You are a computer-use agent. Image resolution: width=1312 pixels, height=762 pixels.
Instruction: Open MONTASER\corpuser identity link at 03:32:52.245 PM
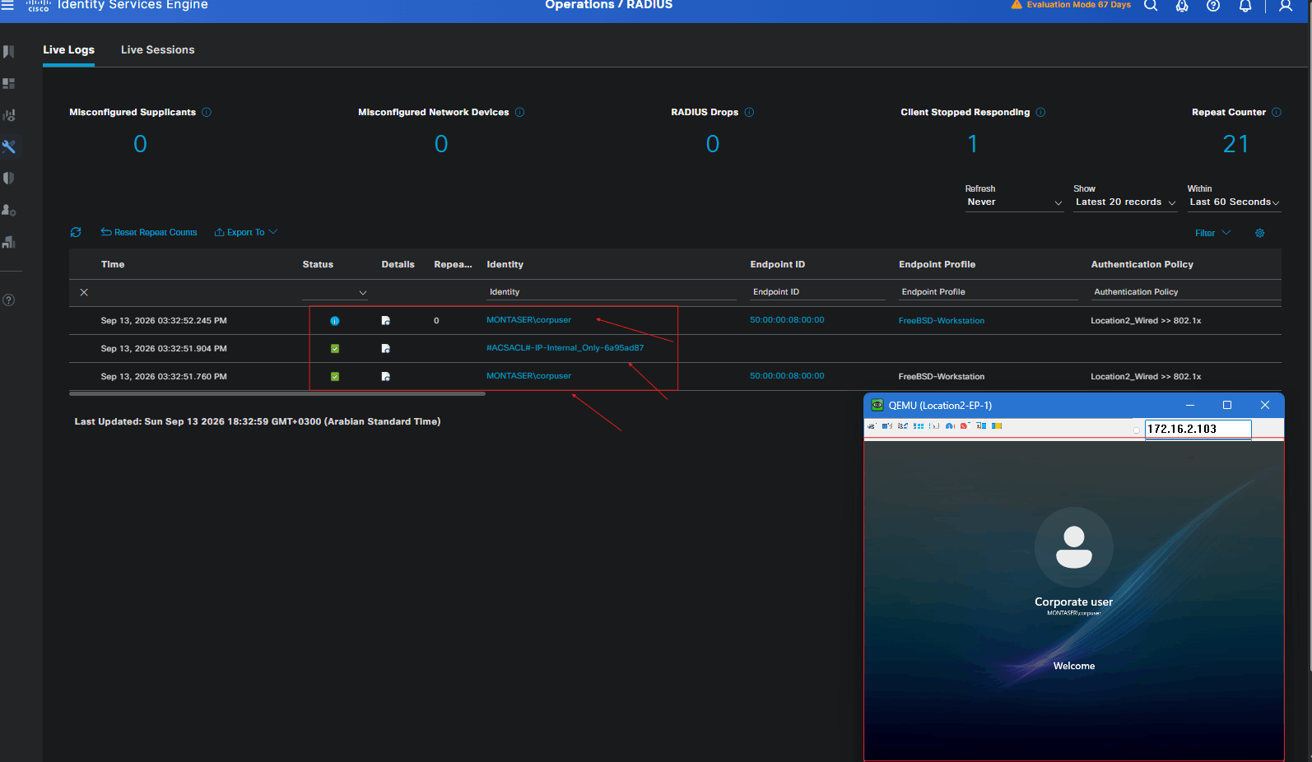tap(528, 320)
